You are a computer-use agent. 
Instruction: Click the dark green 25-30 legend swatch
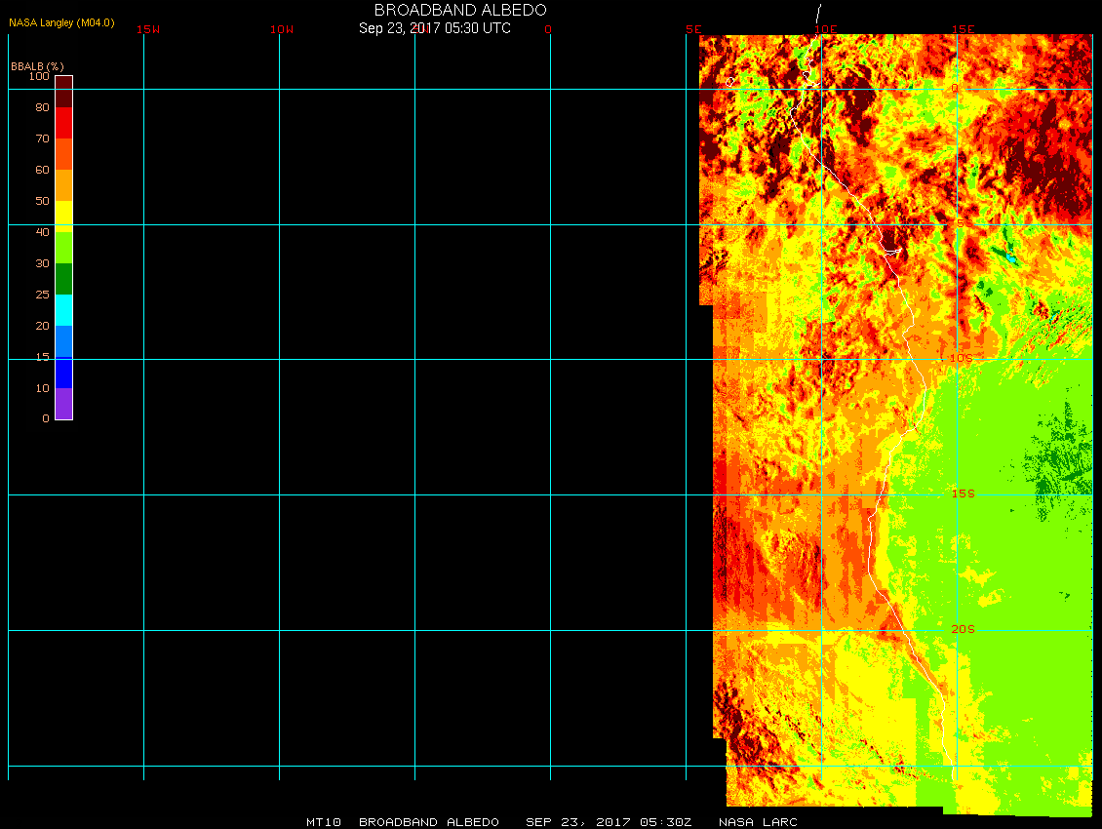click(63, 278)
